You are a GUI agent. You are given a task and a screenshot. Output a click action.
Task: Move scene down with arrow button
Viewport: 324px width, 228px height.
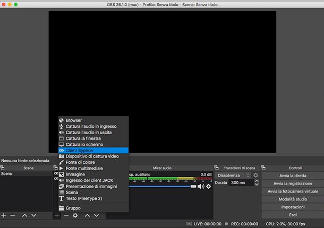pyautogui.click(x=34, y=215)
